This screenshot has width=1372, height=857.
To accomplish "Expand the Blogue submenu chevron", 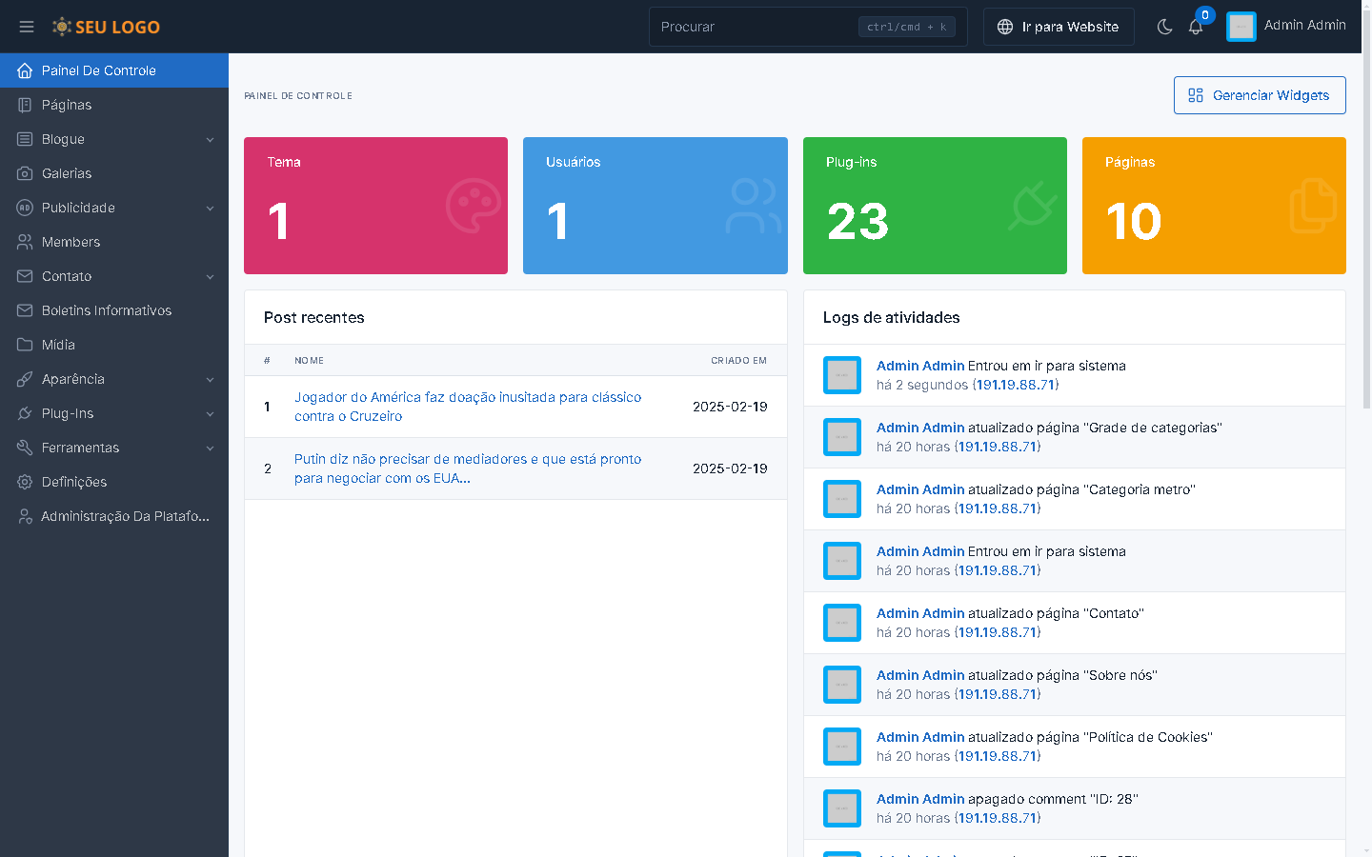I will click(210, 140).
